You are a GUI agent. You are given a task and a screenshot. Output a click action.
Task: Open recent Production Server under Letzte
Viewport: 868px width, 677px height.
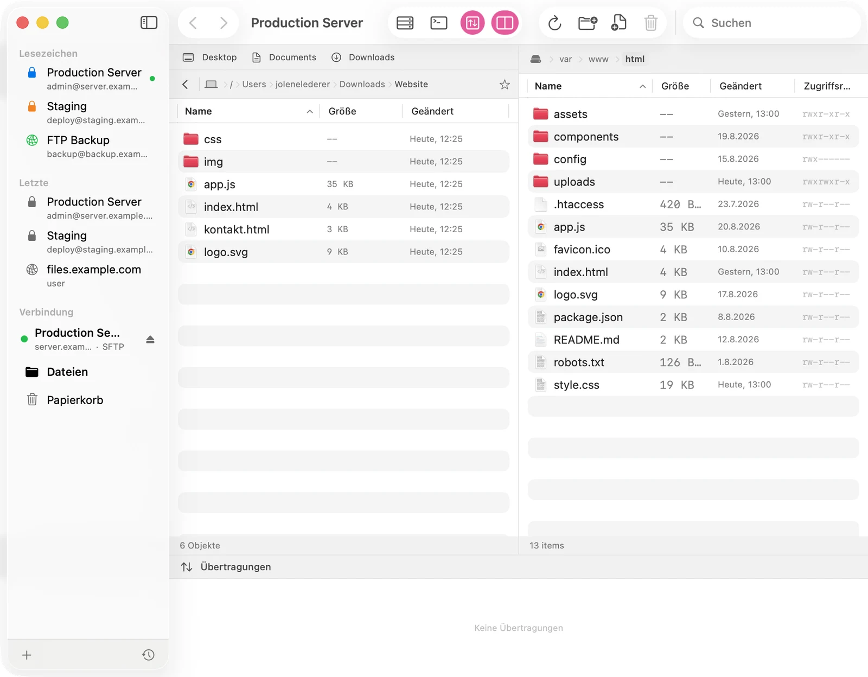(88, 208)
